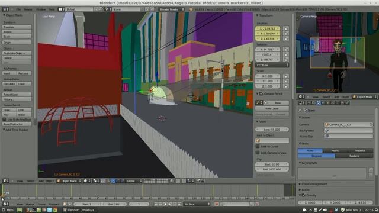Collapse the Object Tools panel
Viewport: 379px width, 213px height.
[x=4, y=15]
